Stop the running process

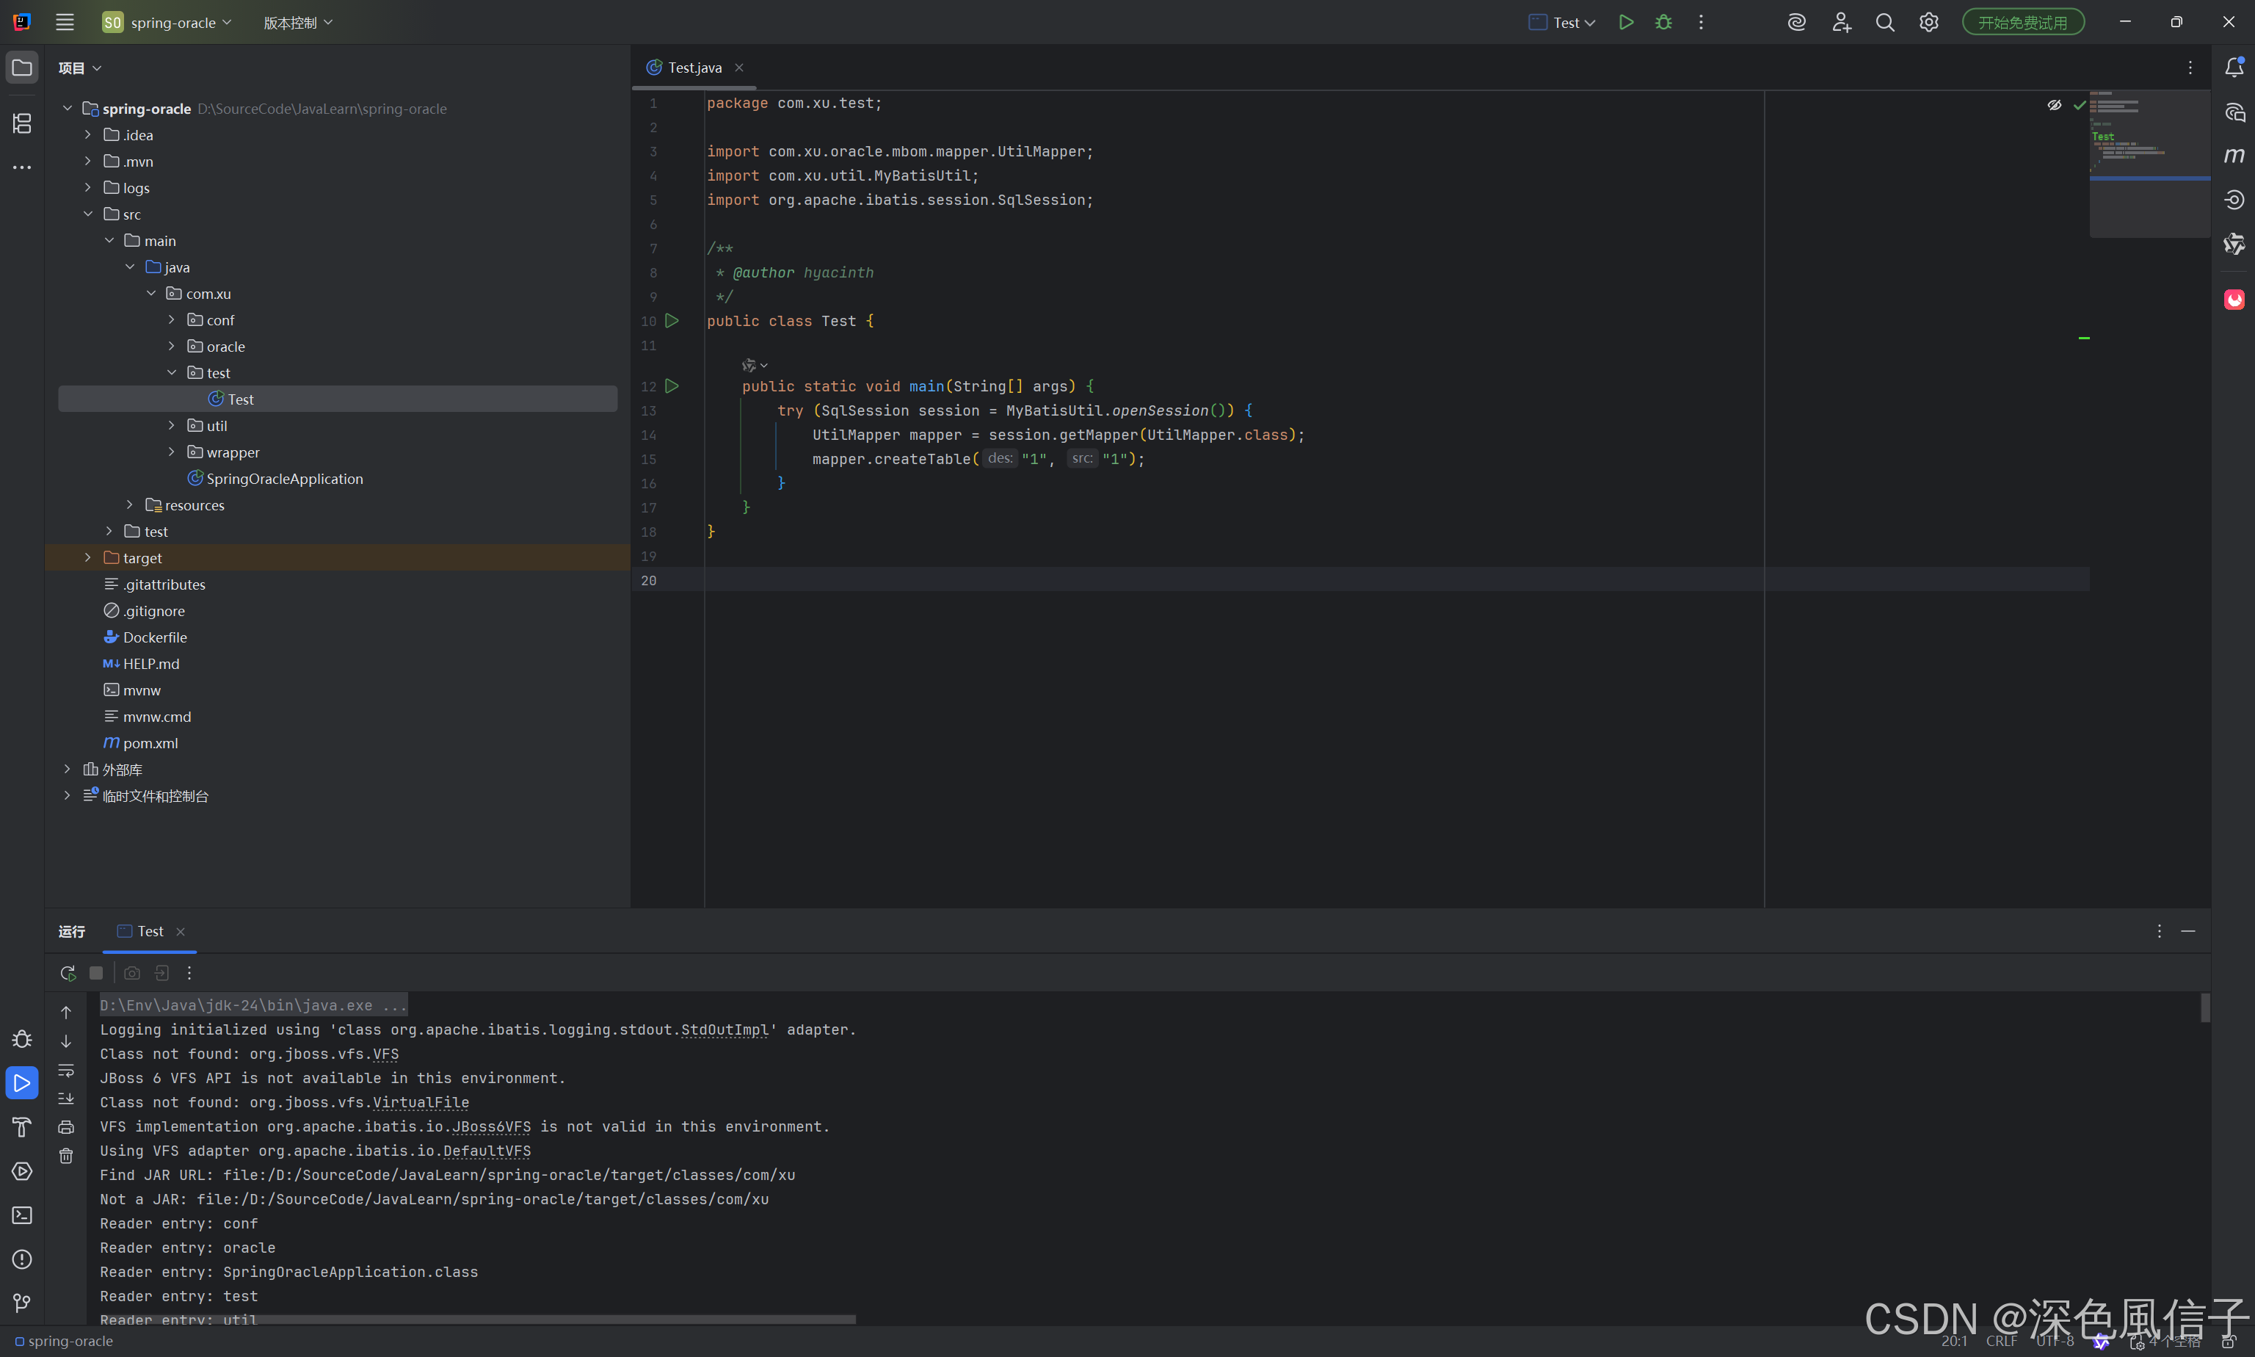(96, 973)
